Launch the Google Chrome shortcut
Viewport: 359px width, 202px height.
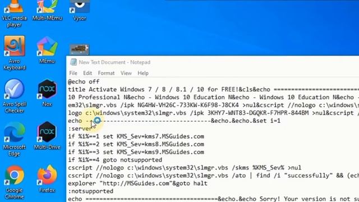(x=14, y=182)
